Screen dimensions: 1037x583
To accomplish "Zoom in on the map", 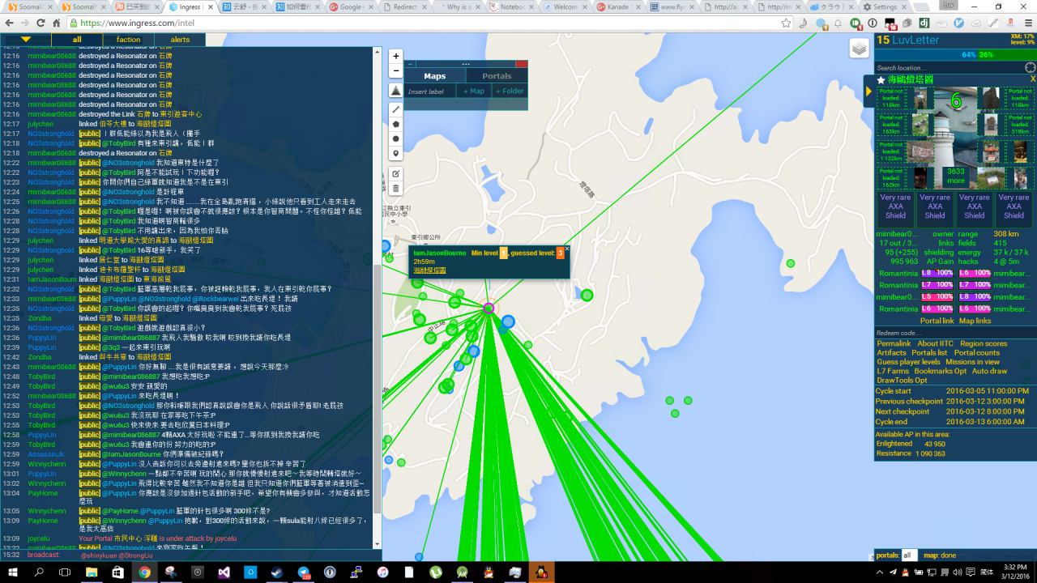I will (396, 57).
